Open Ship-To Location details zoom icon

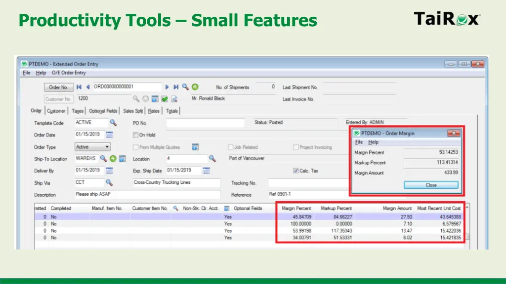[x=123, y=158]
